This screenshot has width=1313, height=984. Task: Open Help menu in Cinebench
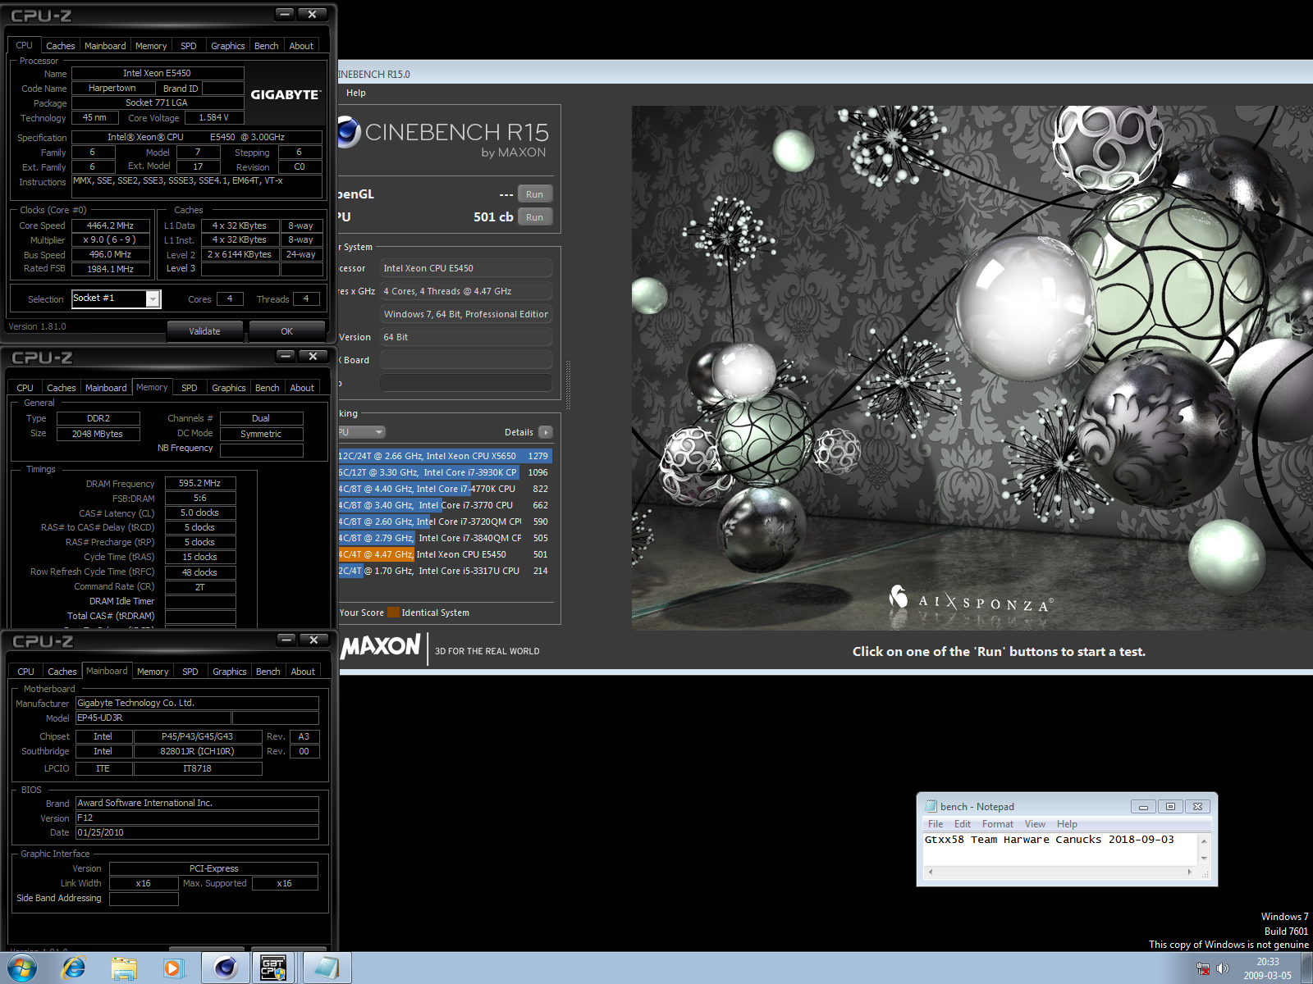pyautogui.click(x=356, y=93)
